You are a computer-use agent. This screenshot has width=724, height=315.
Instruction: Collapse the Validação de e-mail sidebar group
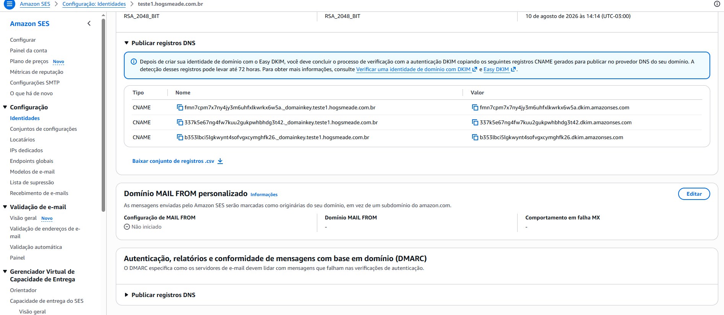[5, 207]
